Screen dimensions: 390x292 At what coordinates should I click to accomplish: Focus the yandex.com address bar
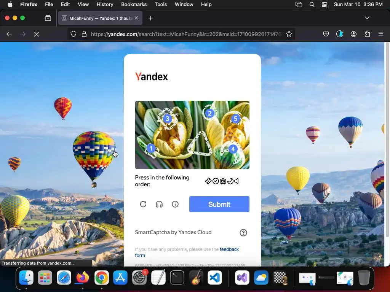pos(186,34)
